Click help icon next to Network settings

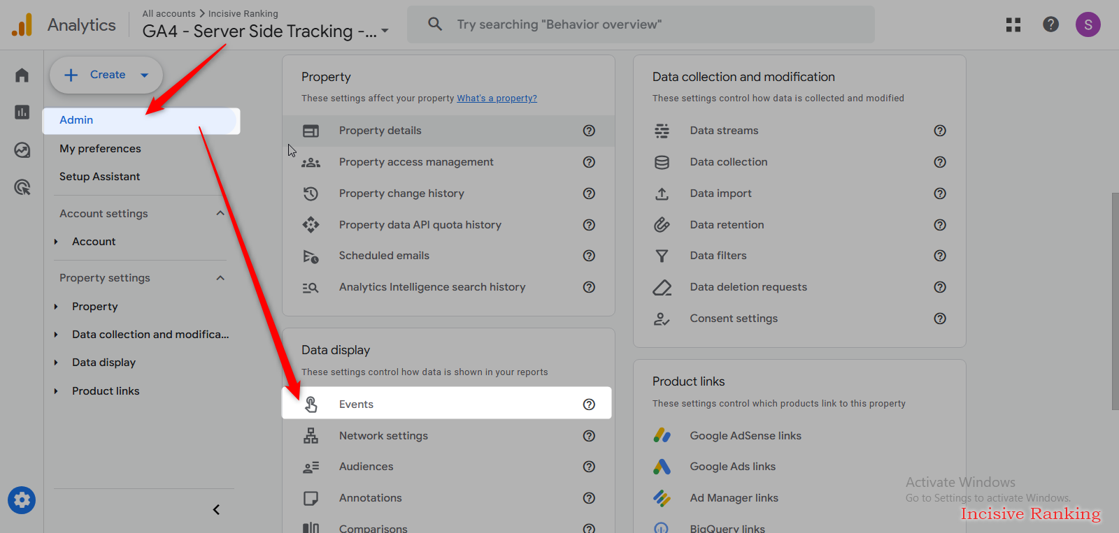coord(589,436)
